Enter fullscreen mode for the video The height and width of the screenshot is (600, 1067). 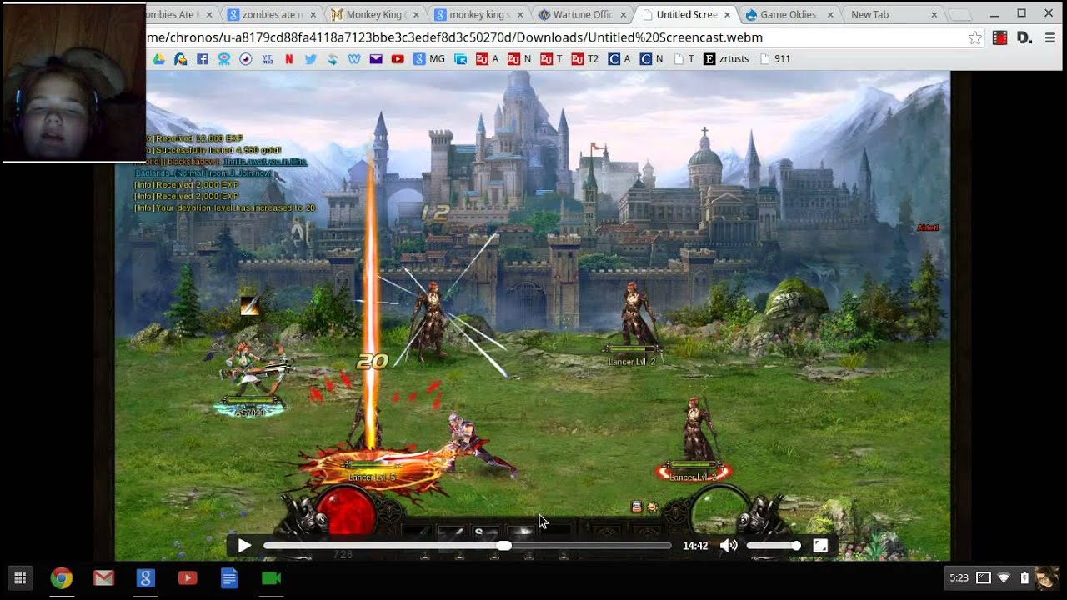[820, 546]
